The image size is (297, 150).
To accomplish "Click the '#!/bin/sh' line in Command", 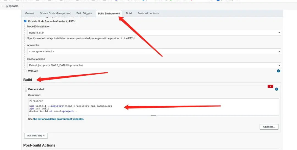I will click(36, 101).
